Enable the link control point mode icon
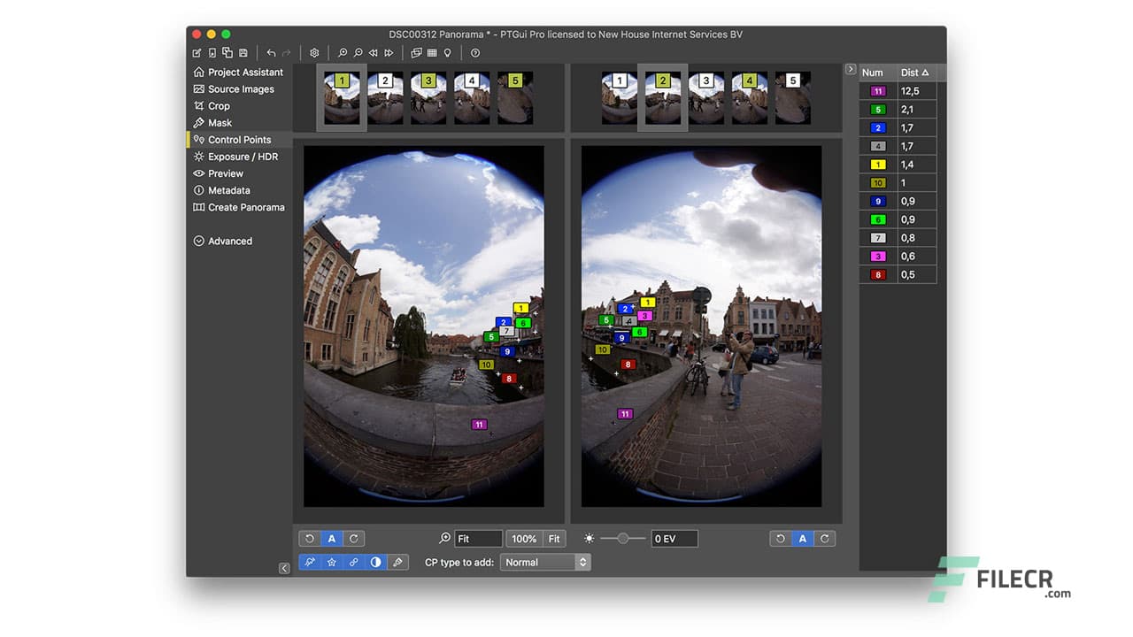Screen dimensions: 1133x637 pyautogui.click(x=353, y=562)
